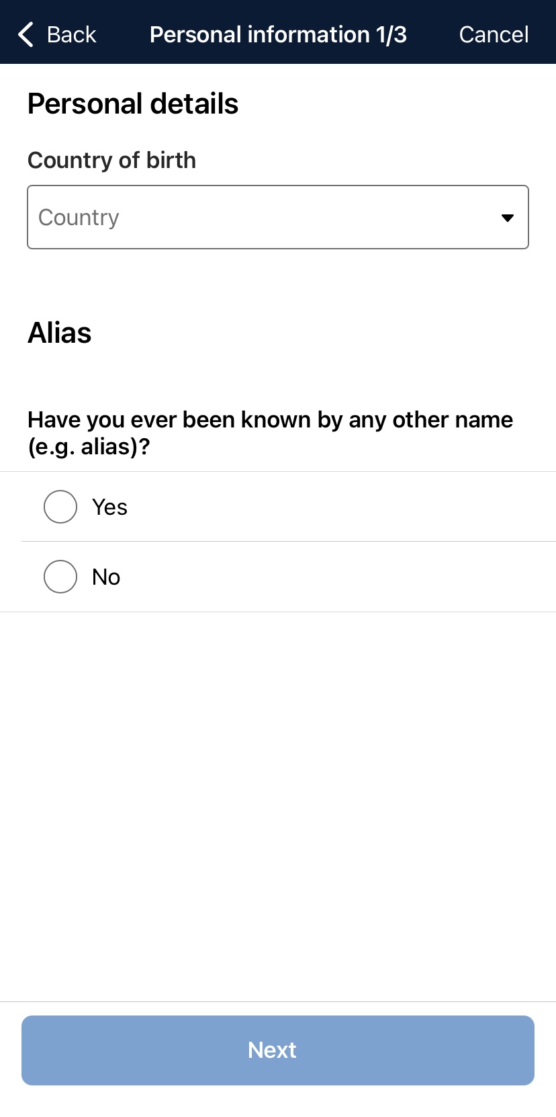This screenshot has width=556, height=1117.
Task: Click the dropdown triangle arrow icon
Action: [508, 218]
